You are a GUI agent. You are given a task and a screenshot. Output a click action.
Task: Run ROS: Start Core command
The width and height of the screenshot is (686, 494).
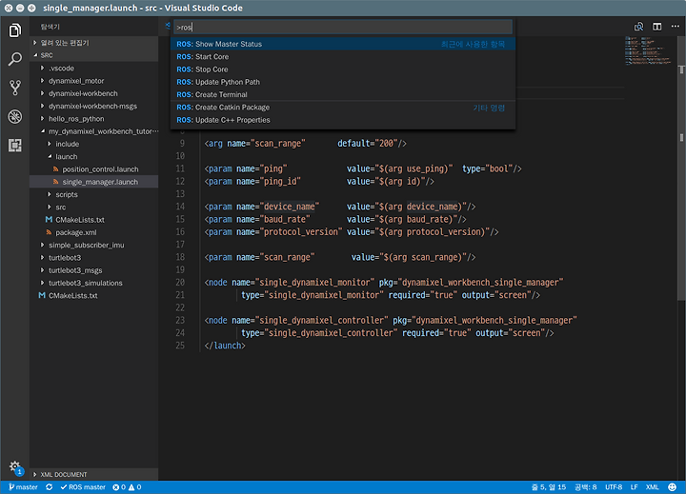pos(343,57)
